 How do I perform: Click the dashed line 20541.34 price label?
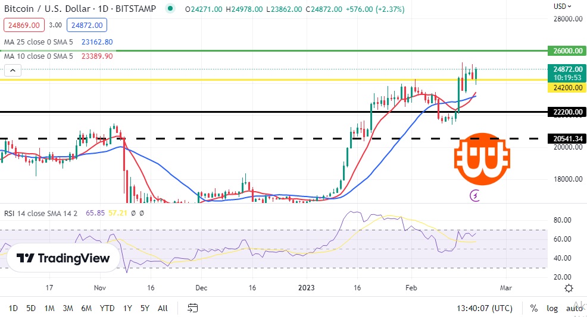[x=567, y=138]
